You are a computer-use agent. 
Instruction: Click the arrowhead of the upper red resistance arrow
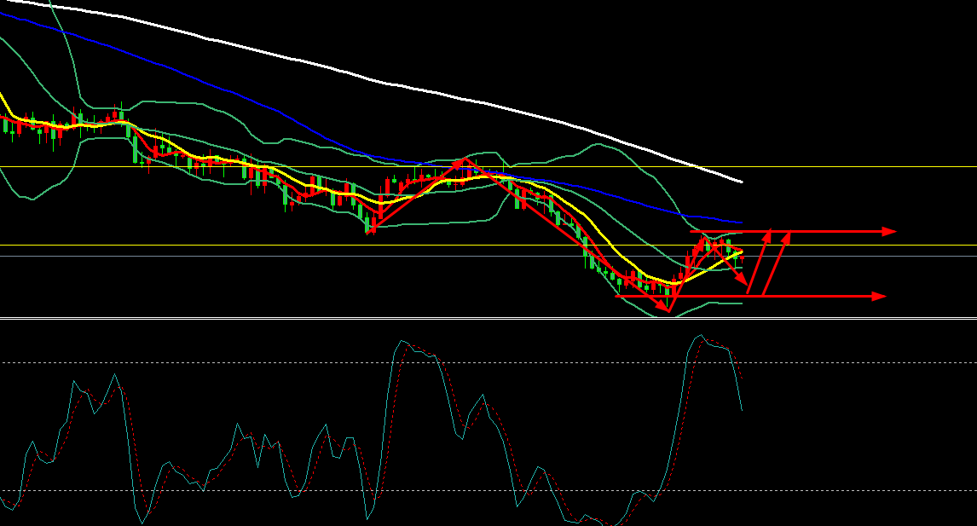[890, 232]
